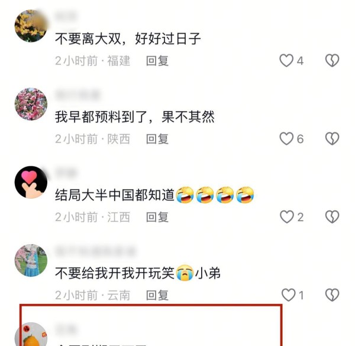The width and height of the screenshot is (355, 346).
Task: Select comment text 不要离大双，好好过日子
Action: click(x=128, y=38)
